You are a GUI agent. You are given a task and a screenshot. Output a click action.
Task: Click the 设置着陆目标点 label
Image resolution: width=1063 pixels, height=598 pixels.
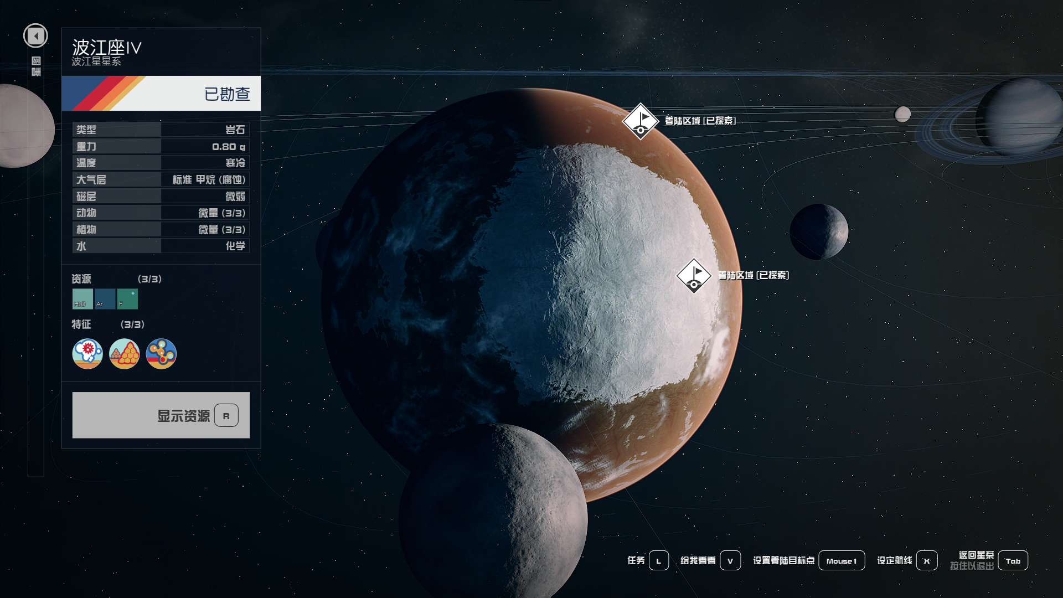click(x=783, y=560)
